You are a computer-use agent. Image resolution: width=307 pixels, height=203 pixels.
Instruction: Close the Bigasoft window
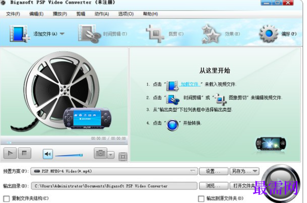288,2
